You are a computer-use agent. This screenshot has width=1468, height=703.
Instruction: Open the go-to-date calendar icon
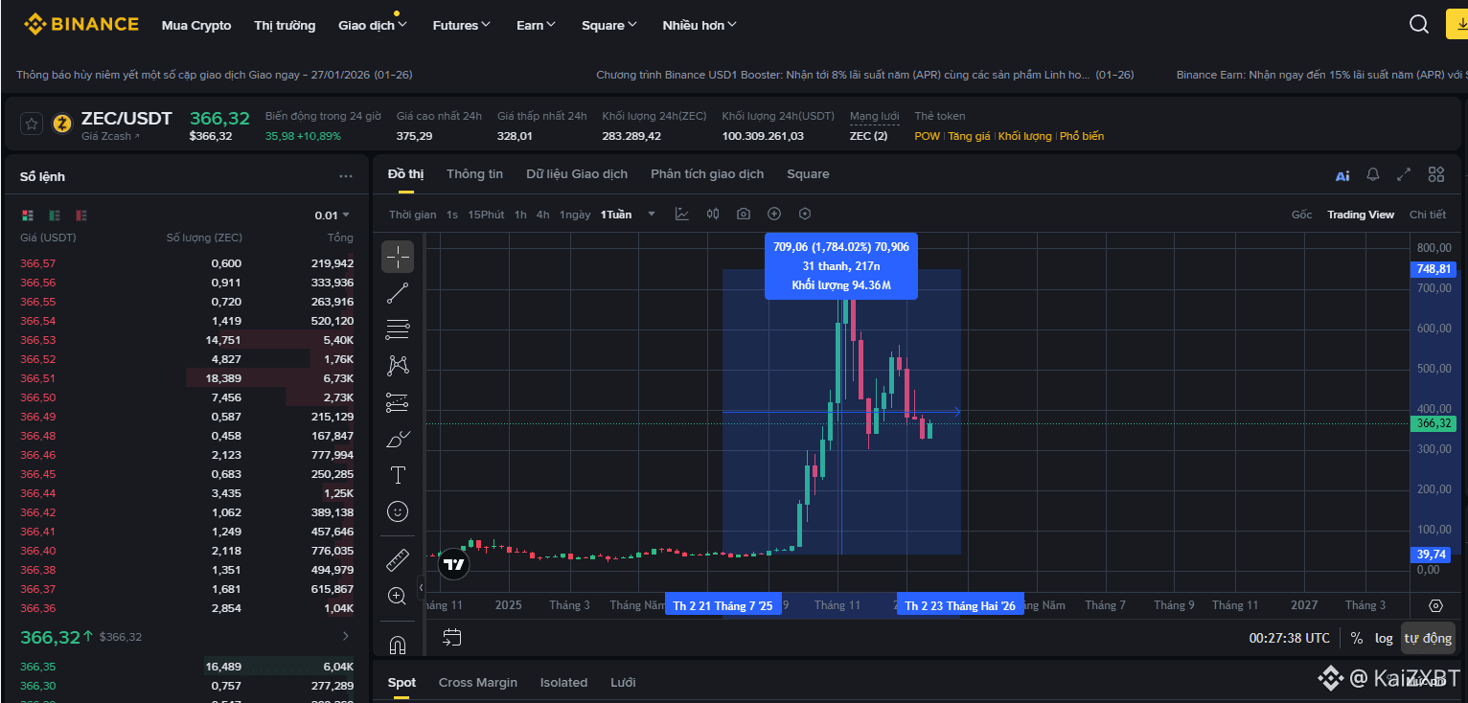pos(452,637)
